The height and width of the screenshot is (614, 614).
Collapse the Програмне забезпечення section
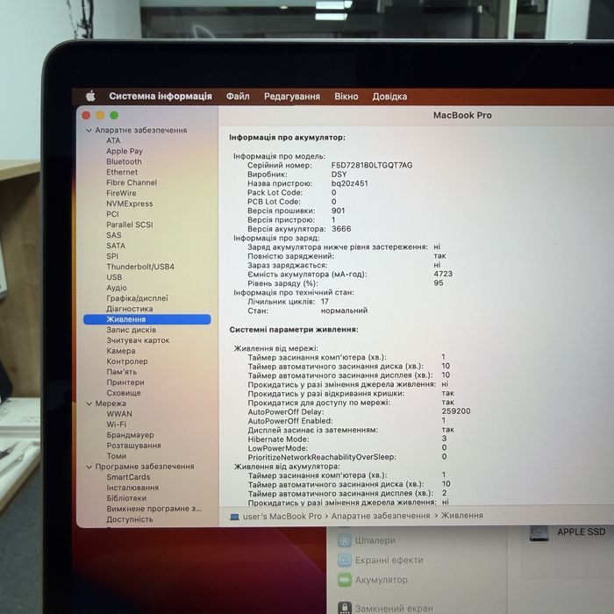89,467
